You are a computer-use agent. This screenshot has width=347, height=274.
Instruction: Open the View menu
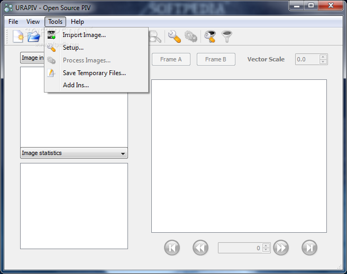pos(33,22)
